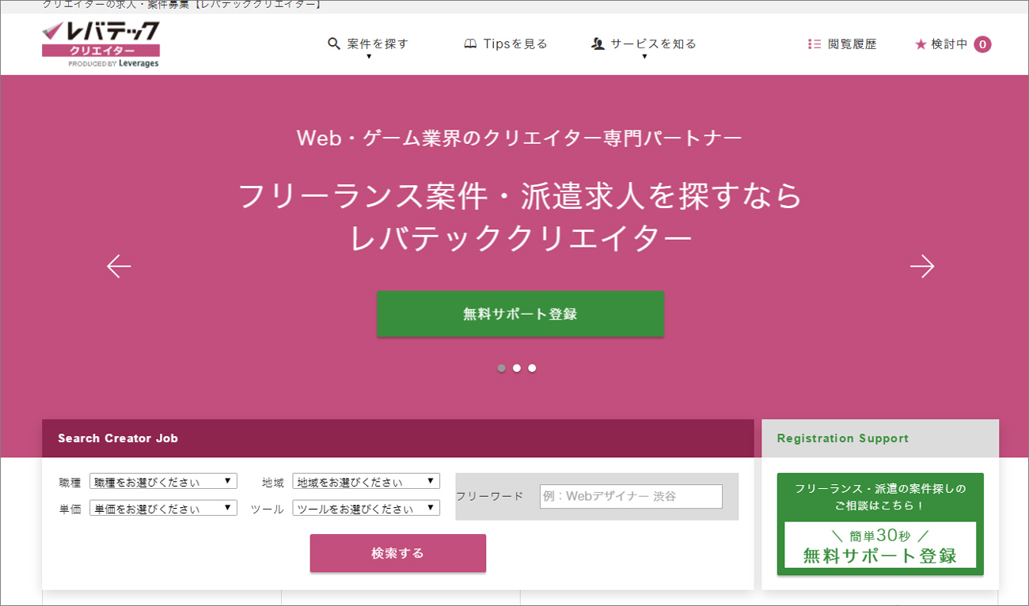Click the star icon beside 検討中
1029x606 pixels.
click(920, 44)
